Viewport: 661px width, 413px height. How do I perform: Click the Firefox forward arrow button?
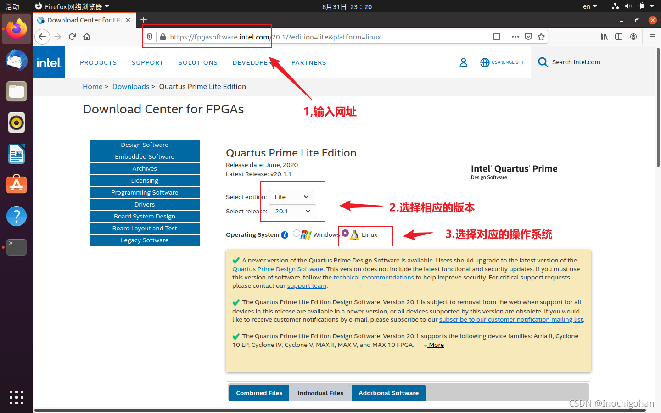[x=57, y=37]
